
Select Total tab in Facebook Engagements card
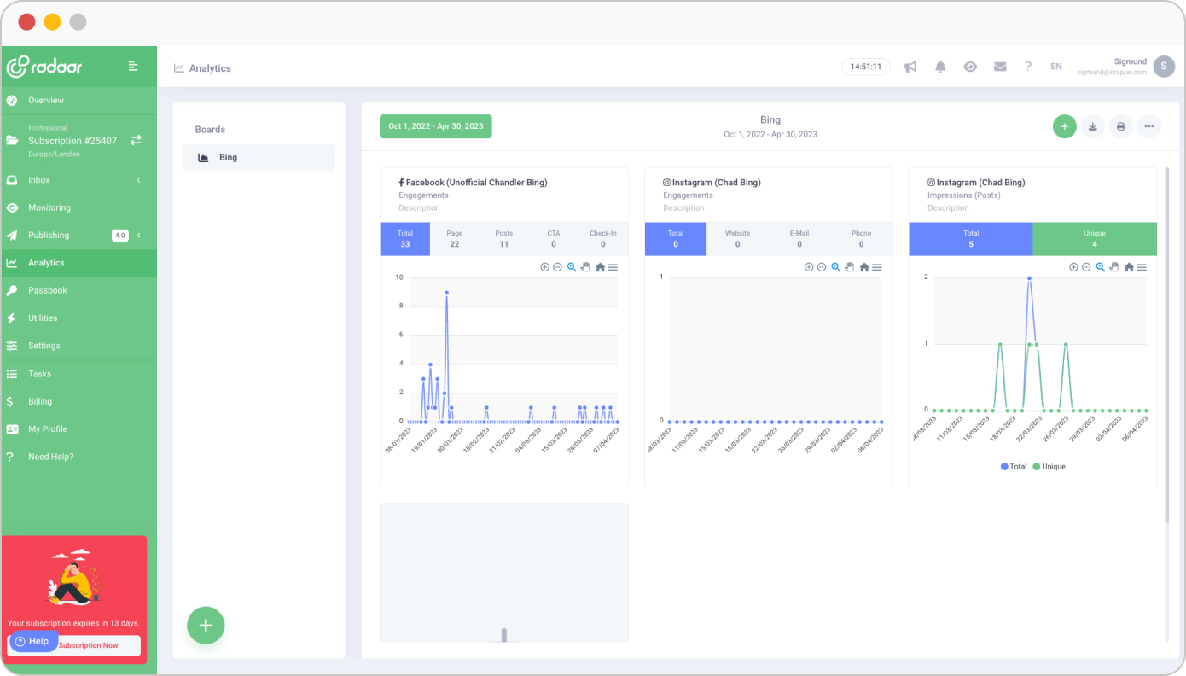[405, 239]
